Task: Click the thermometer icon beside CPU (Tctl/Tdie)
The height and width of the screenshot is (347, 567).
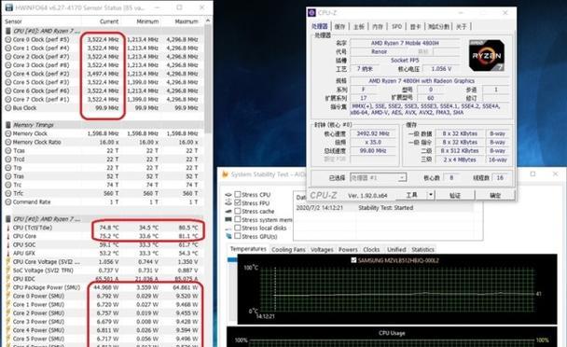Action: pyautogui.click(x=8, y=228)
